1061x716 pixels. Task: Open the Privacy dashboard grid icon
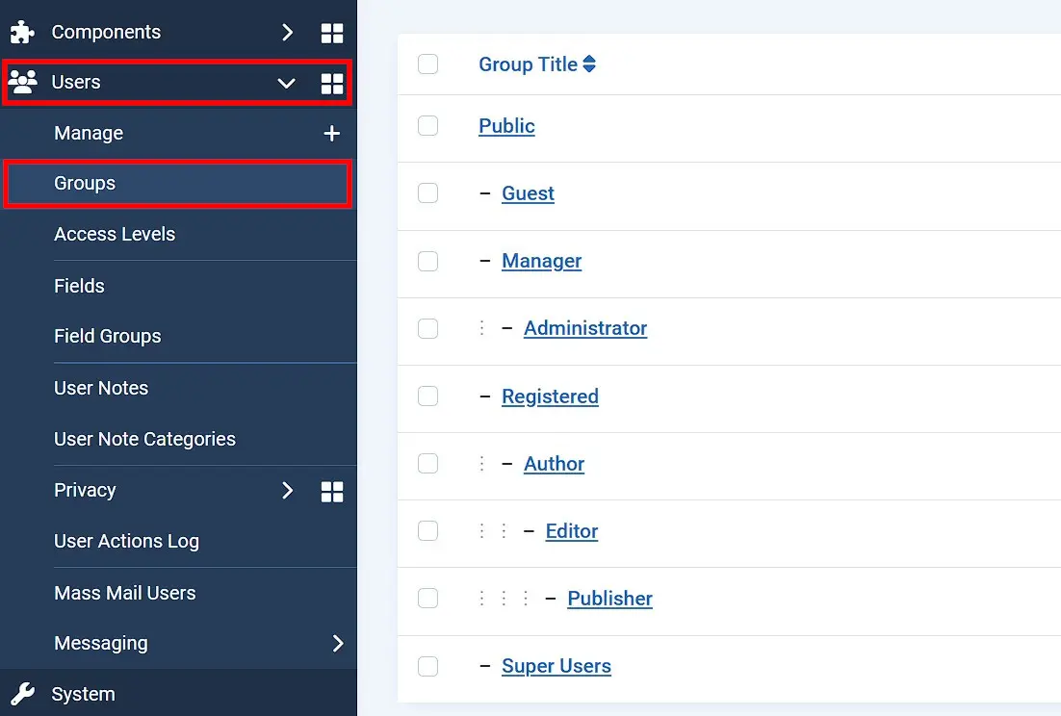coord(332,491)
